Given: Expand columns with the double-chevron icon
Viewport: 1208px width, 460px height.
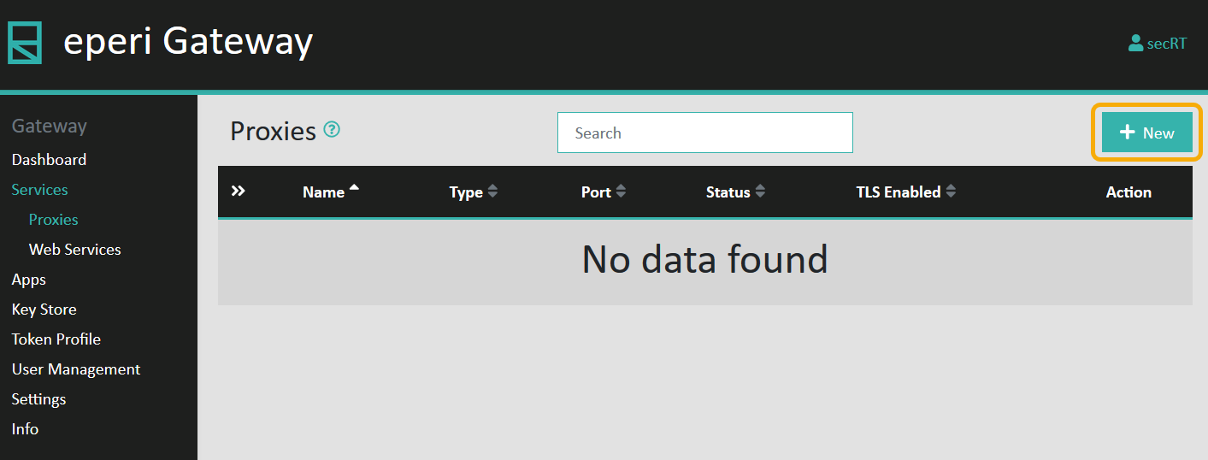Looking at the screenshot, I should [239, 192].
